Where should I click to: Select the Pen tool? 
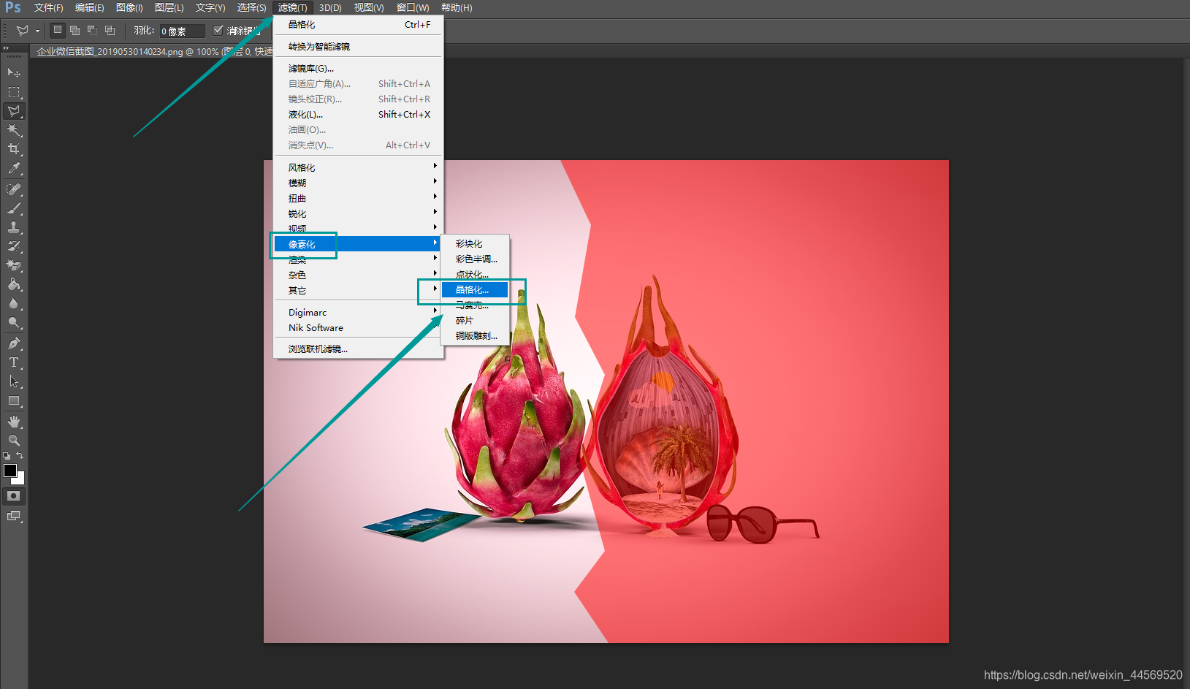point(14,343)
